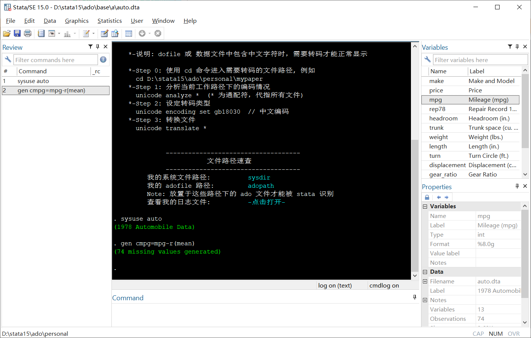Close the Review panel
The height and width of the screenshot is (338, 531).
pos(105,47)
